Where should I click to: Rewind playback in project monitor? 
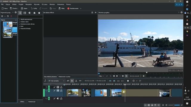click(x=114, y=76)
